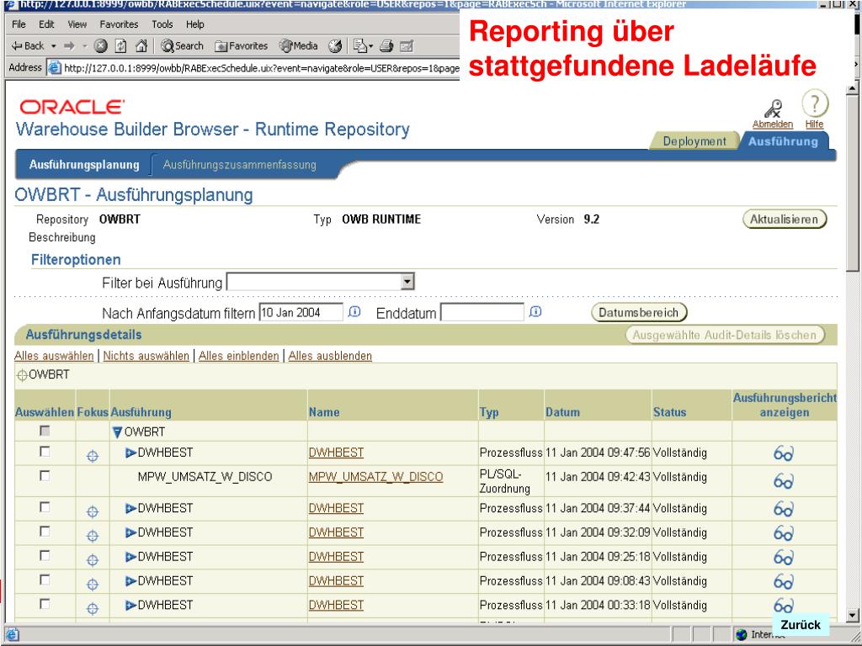Expand DWHBEST execution from 09:32:09

[130, 532]
